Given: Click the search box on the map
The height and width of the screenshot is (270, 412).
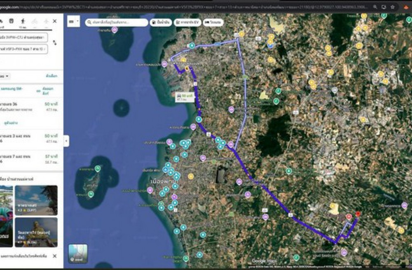Looking at the screenshot, I should tap(117, 23).
